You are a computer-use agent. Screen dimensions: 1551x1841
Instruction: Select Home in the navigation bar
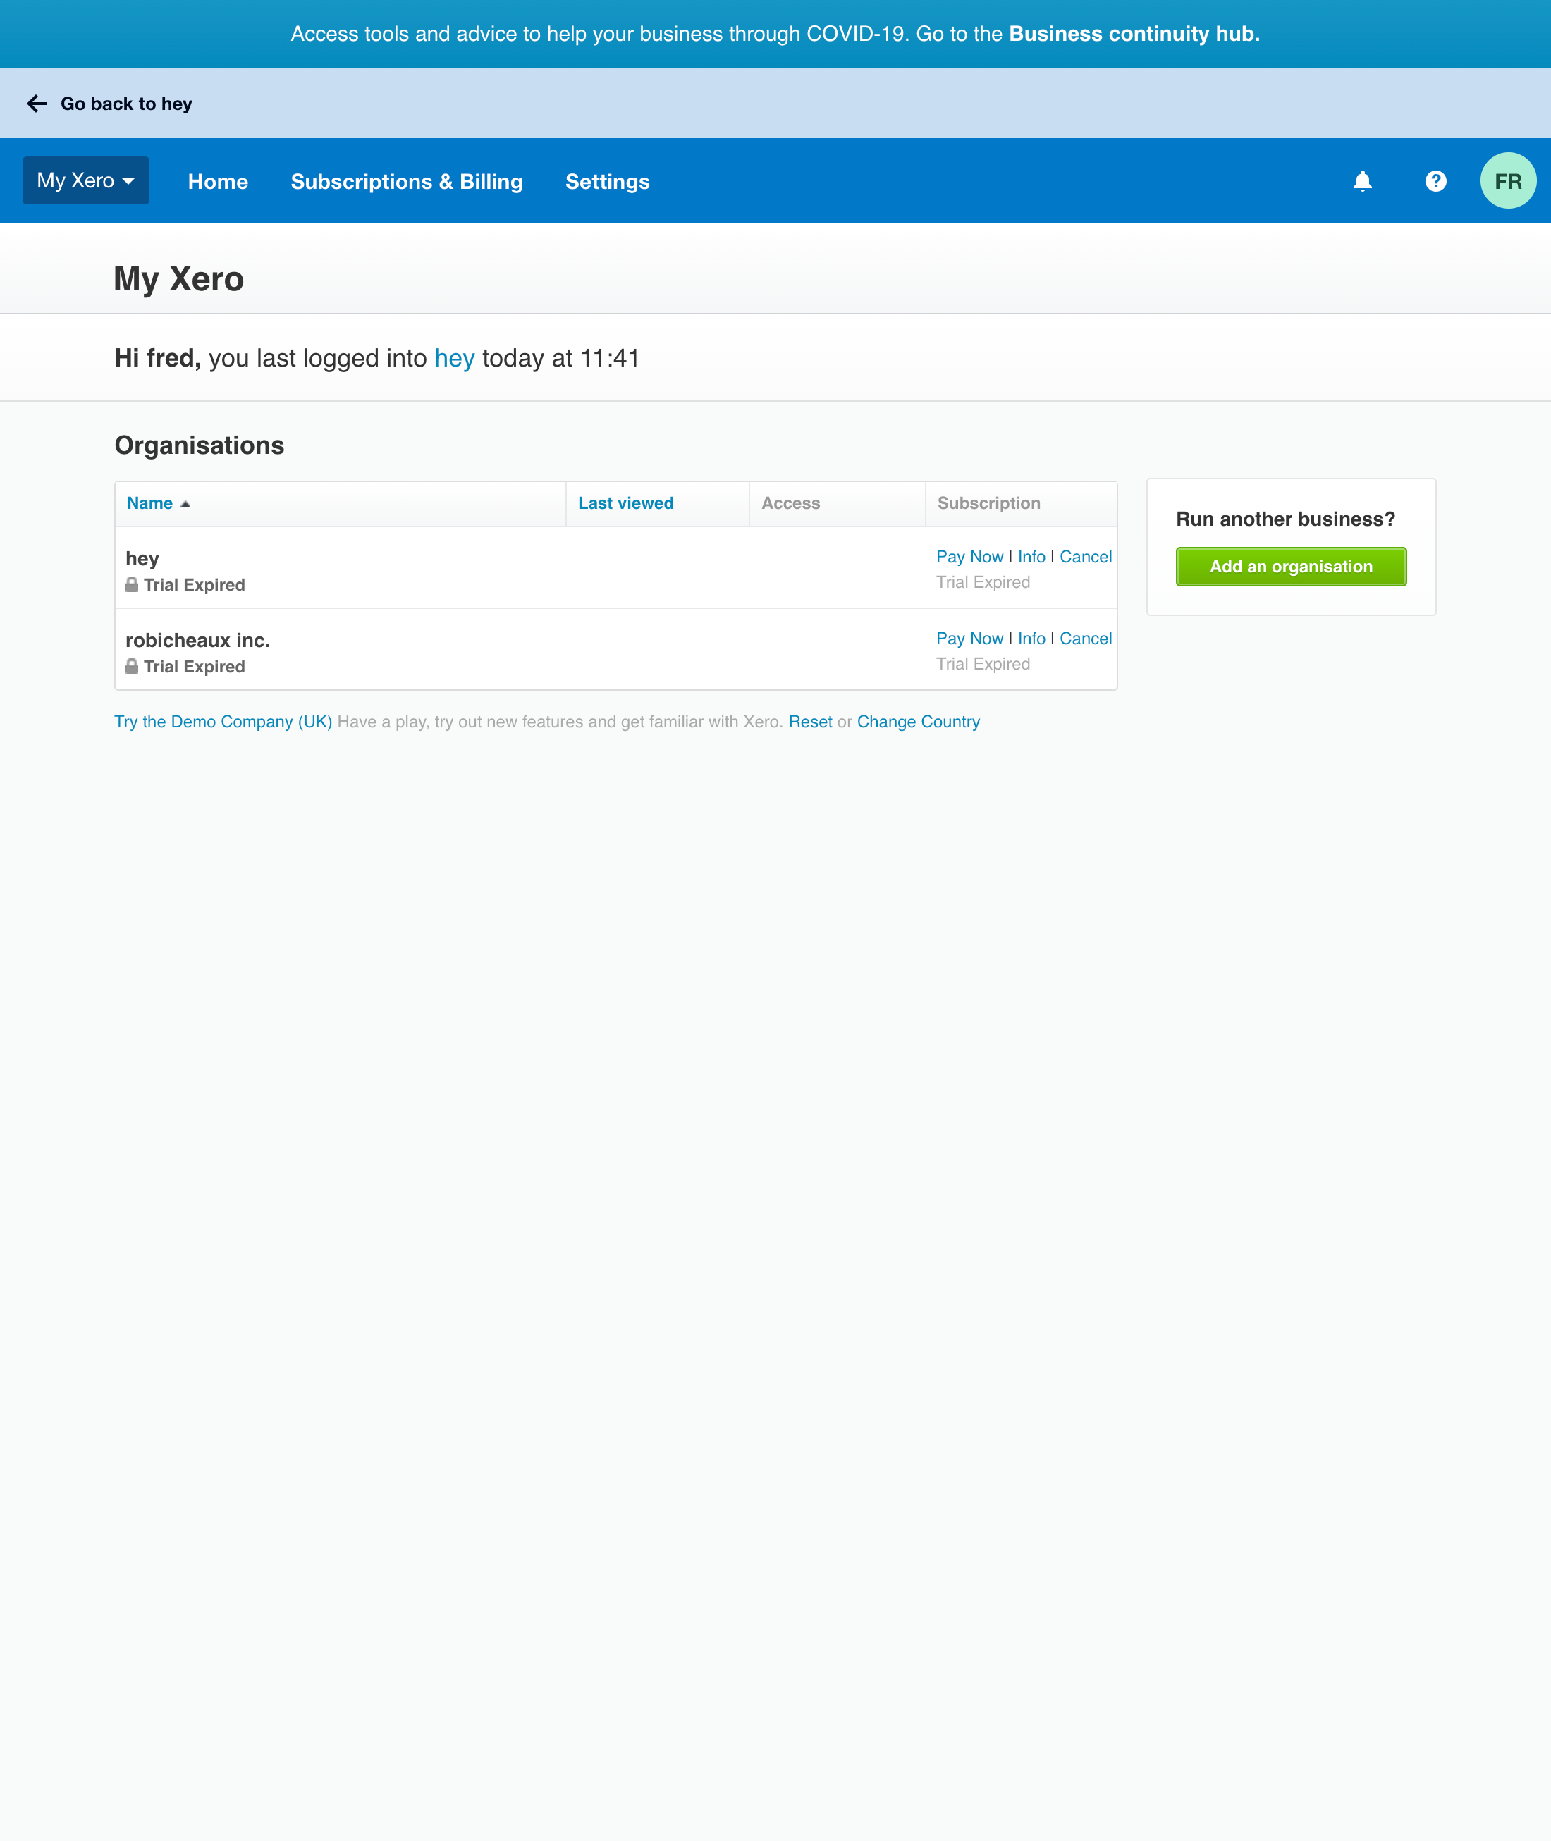(217, 181)
